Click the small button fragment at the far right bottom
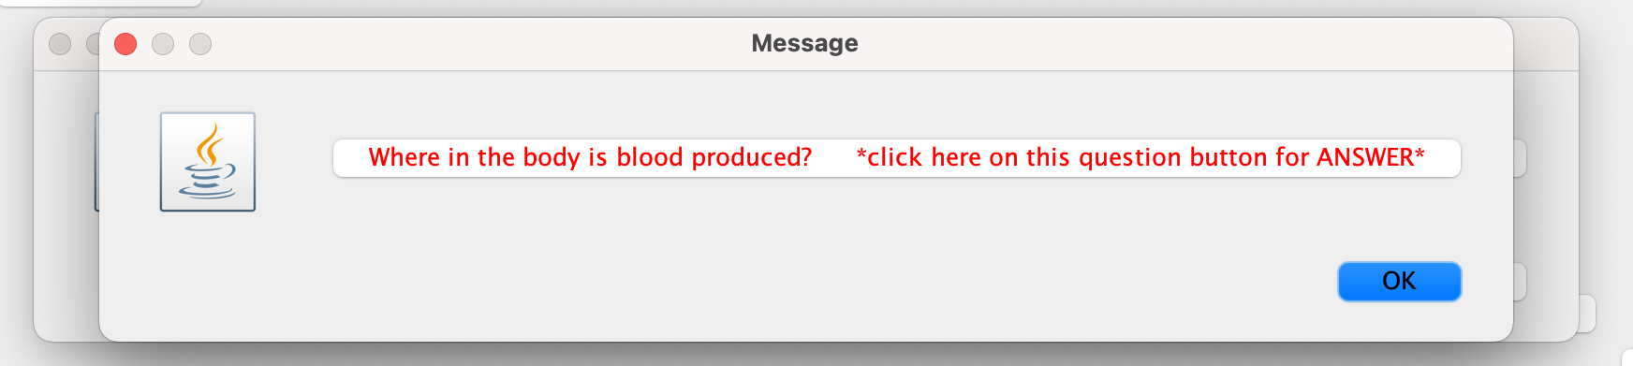This screenshot has width=1633, height=366. (x=1587, y=314)
